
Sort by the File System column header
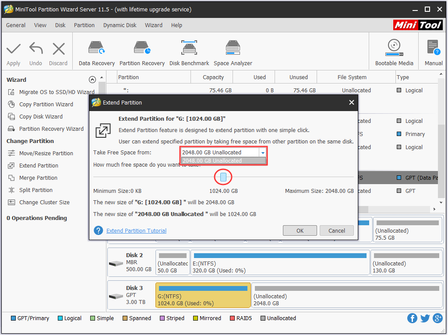point(356,77)
